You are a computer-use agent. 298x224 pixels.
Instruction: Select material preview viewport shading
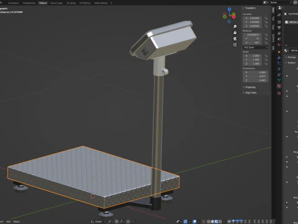pyautogui.click(x=217, y=222)
